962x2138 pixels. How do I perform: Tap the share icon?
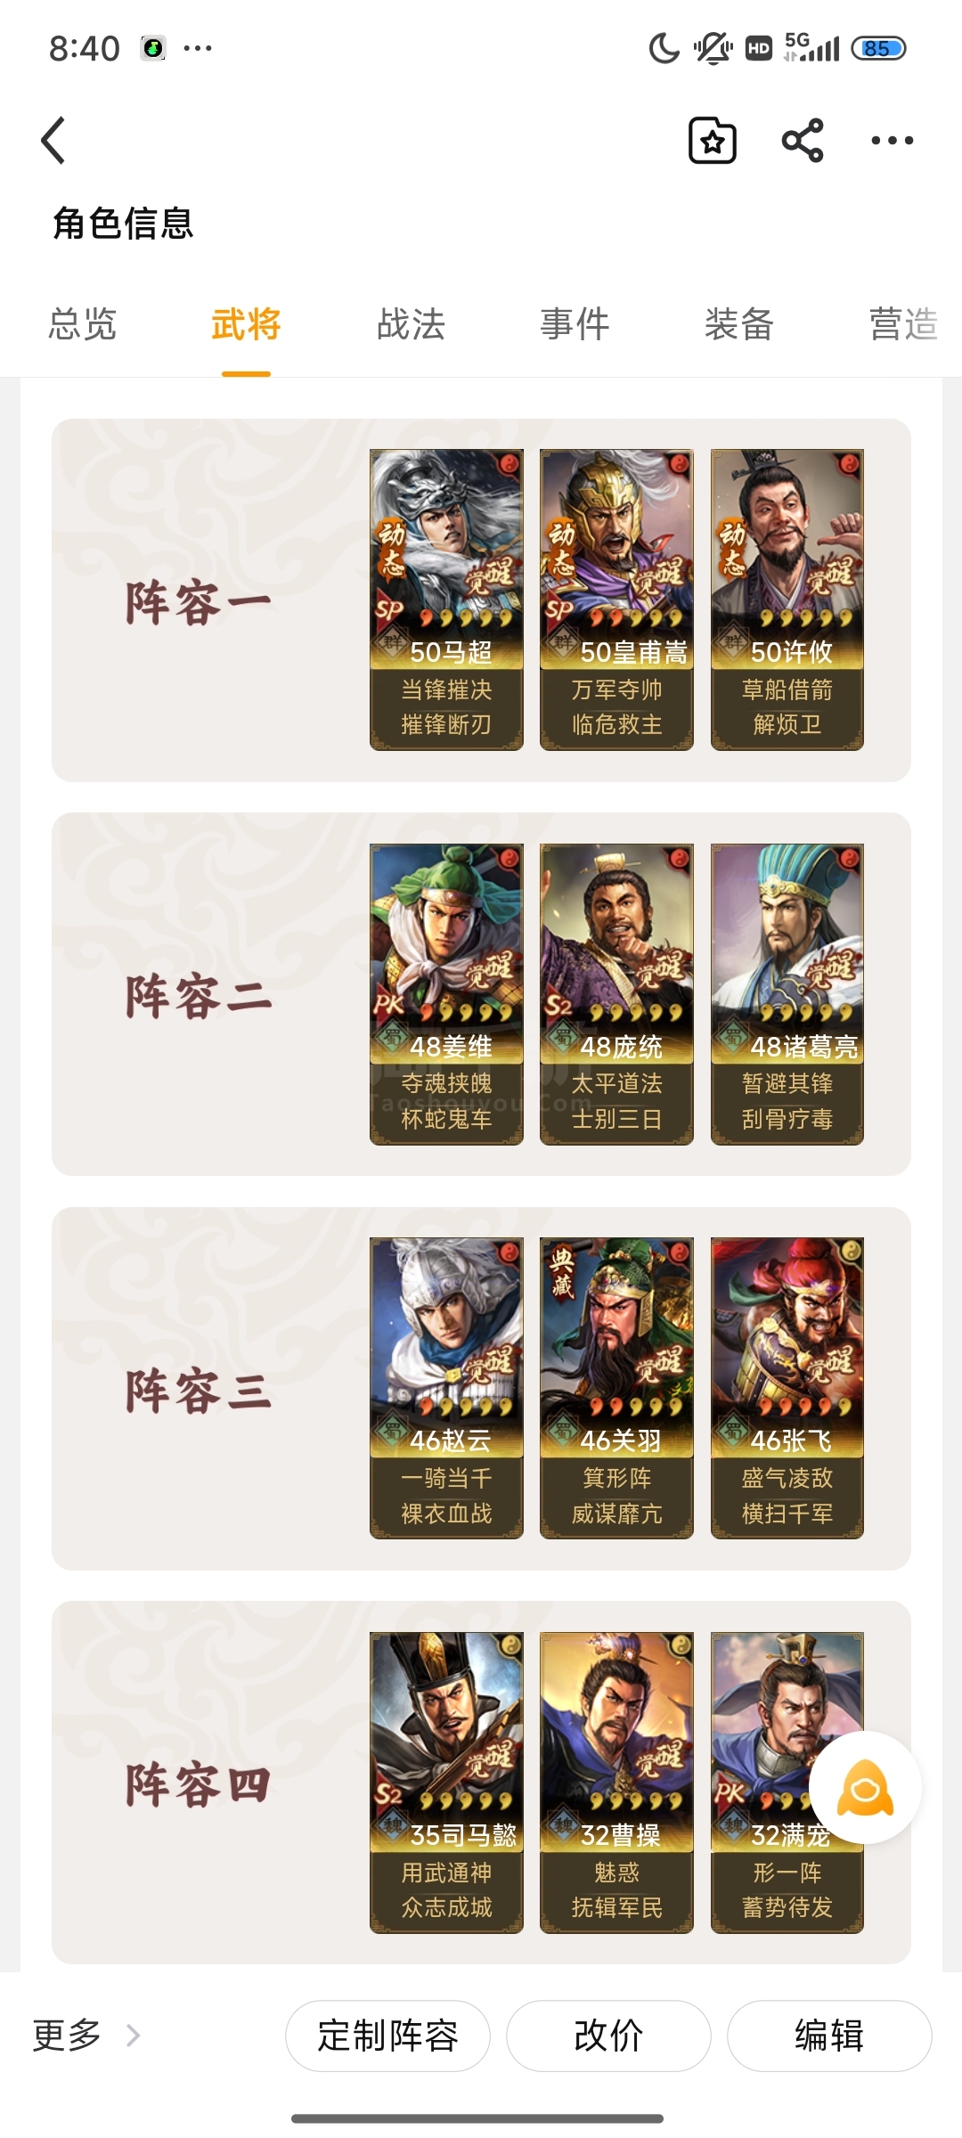pos(803,141)
